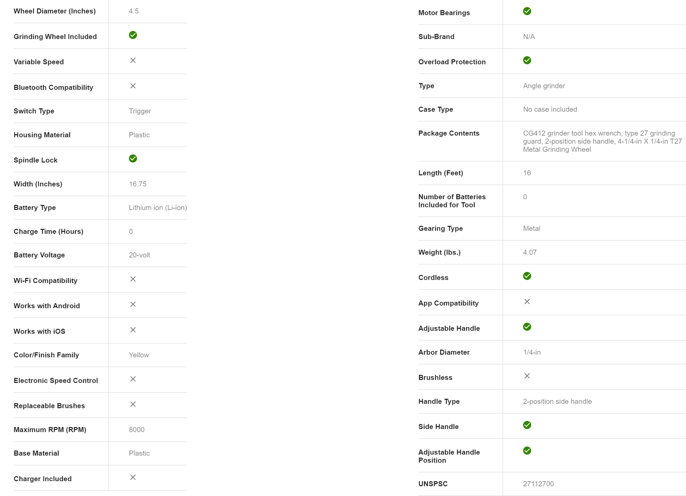Click the Maximum RPM value 8000
686x496 pixels.
tap(137, 430)
